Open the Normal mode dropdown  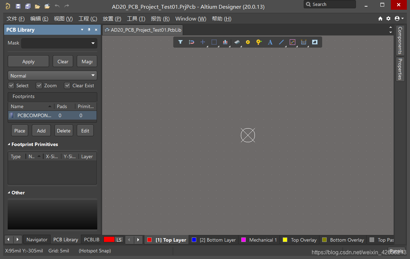[52, 76]
